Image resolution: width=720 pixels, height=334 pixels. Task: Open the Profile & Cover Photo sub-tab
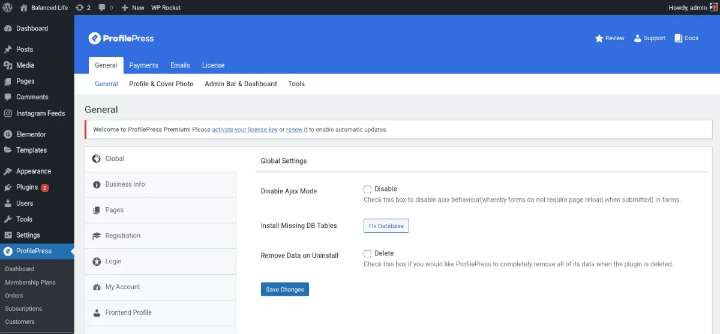coord(161,84)
